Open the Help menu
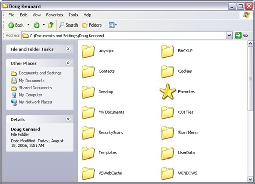The height and width of the screenshot is (184, 255). pos(87,15)
